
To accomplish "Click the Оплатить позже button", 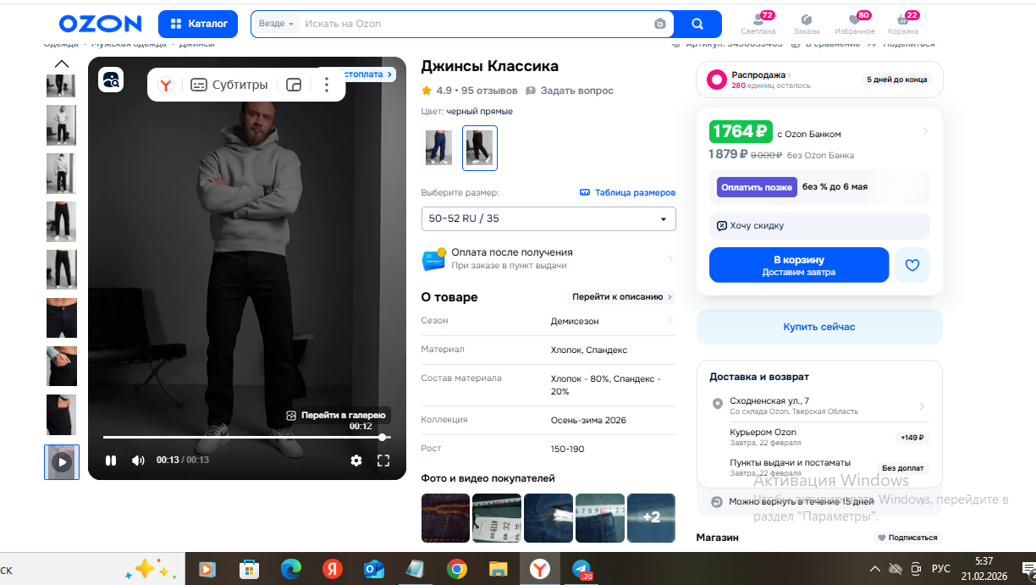I will (x=757, y=187).
